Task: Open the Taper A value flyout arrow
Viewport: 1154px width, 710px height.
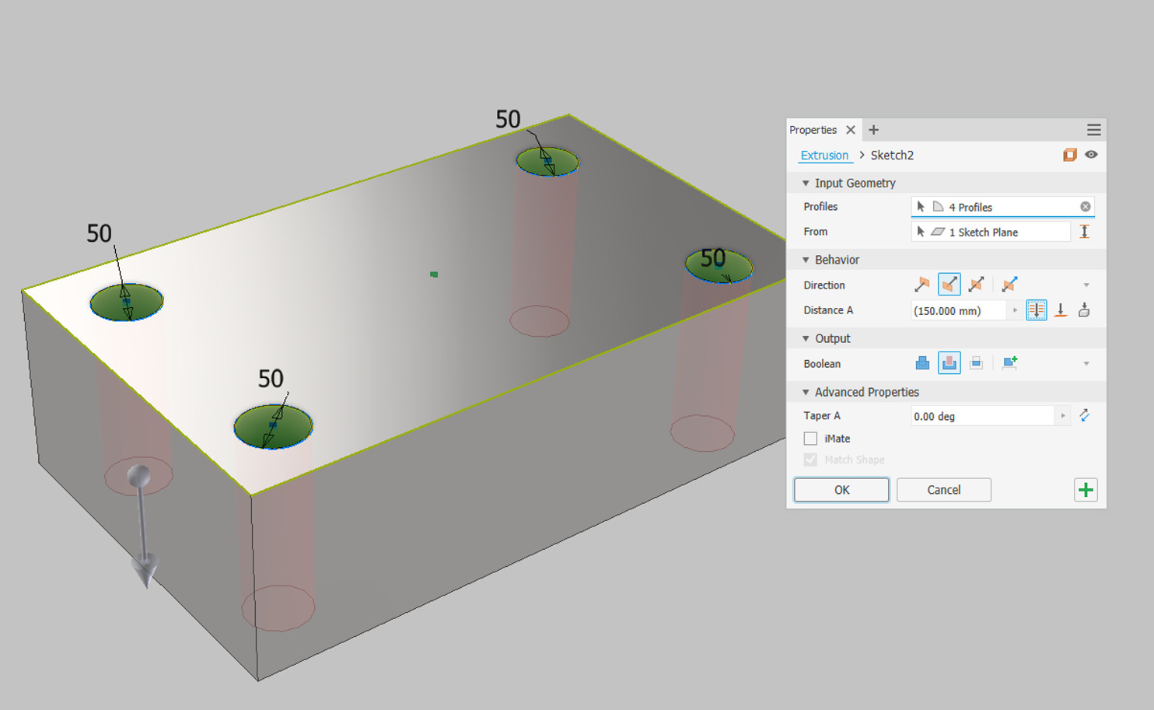Action: [1062, 416]
